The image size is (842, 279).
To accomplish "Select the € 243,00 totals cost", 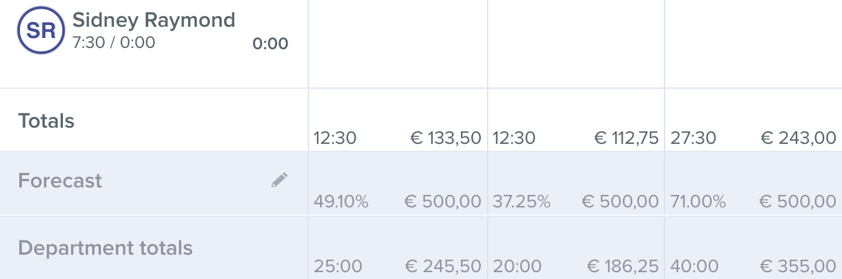I will [798, 138].
